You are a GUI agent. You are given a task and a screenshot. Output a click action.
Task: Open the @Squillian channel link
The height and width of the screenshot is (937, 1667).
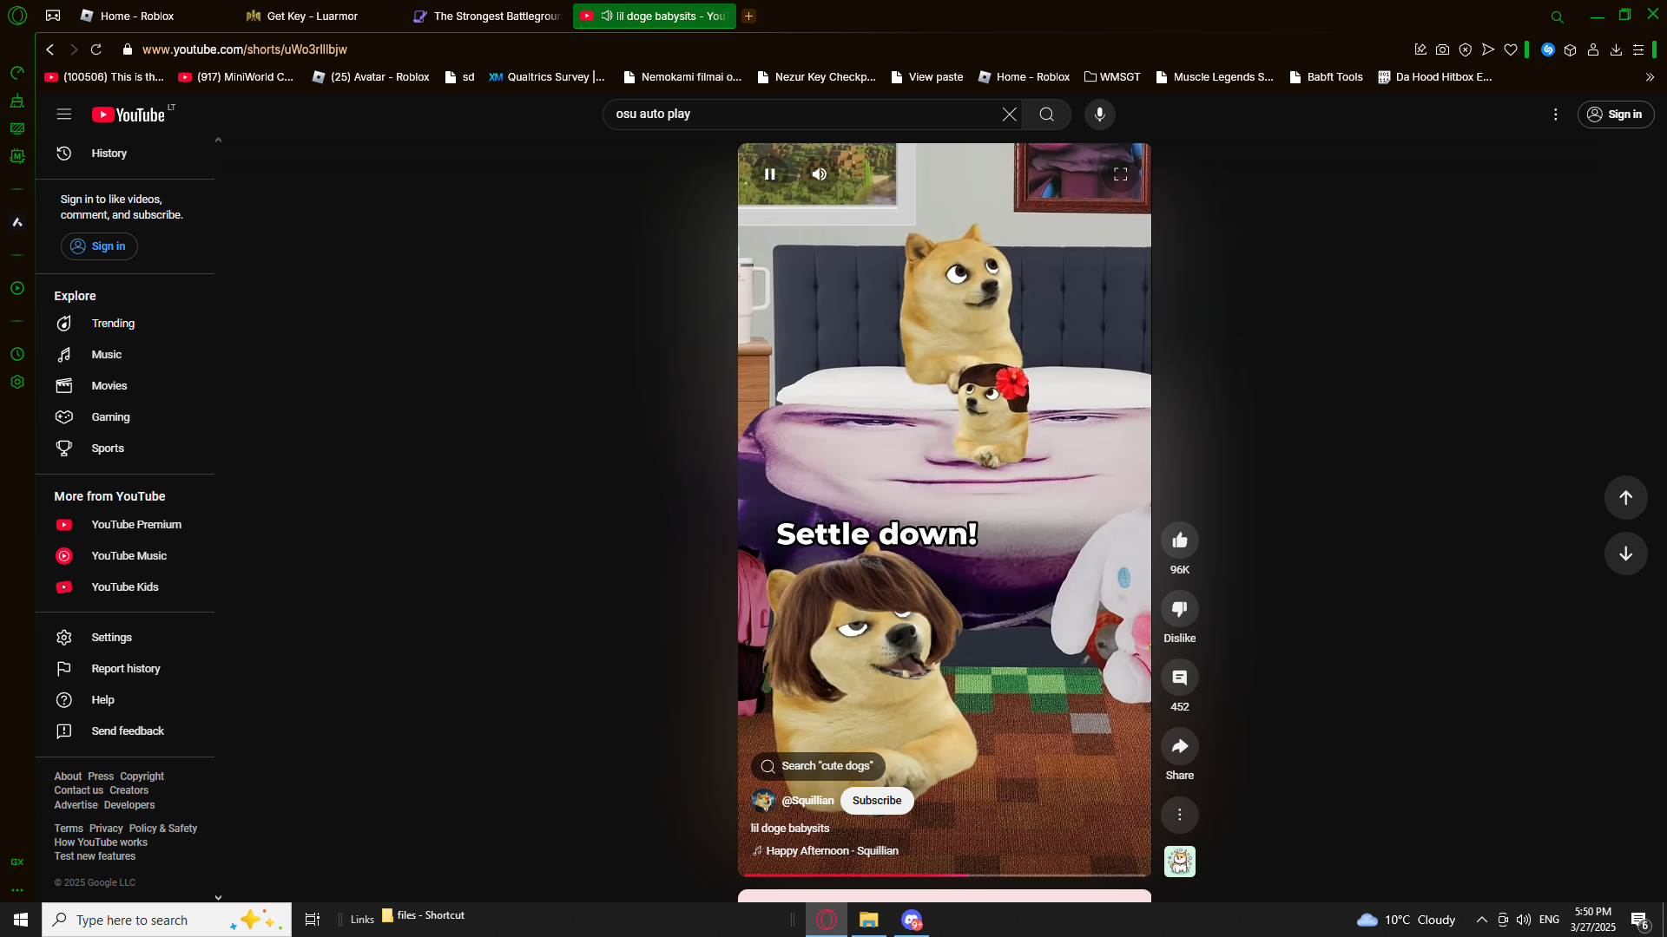click(807, 801)
